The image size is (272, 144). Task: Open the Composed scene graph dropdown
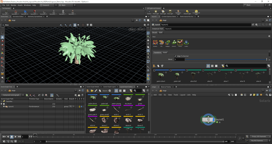click(x=12, y=95)
